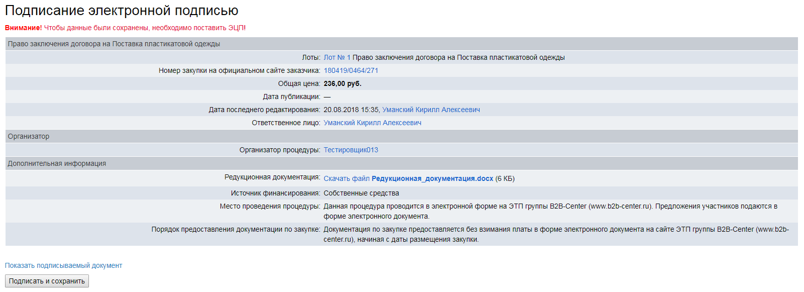Click the Дополнительная информация section header
Image resolution: width=804 pixels, height=292 pixels.
pyautogui.click(x=57, y=163)
